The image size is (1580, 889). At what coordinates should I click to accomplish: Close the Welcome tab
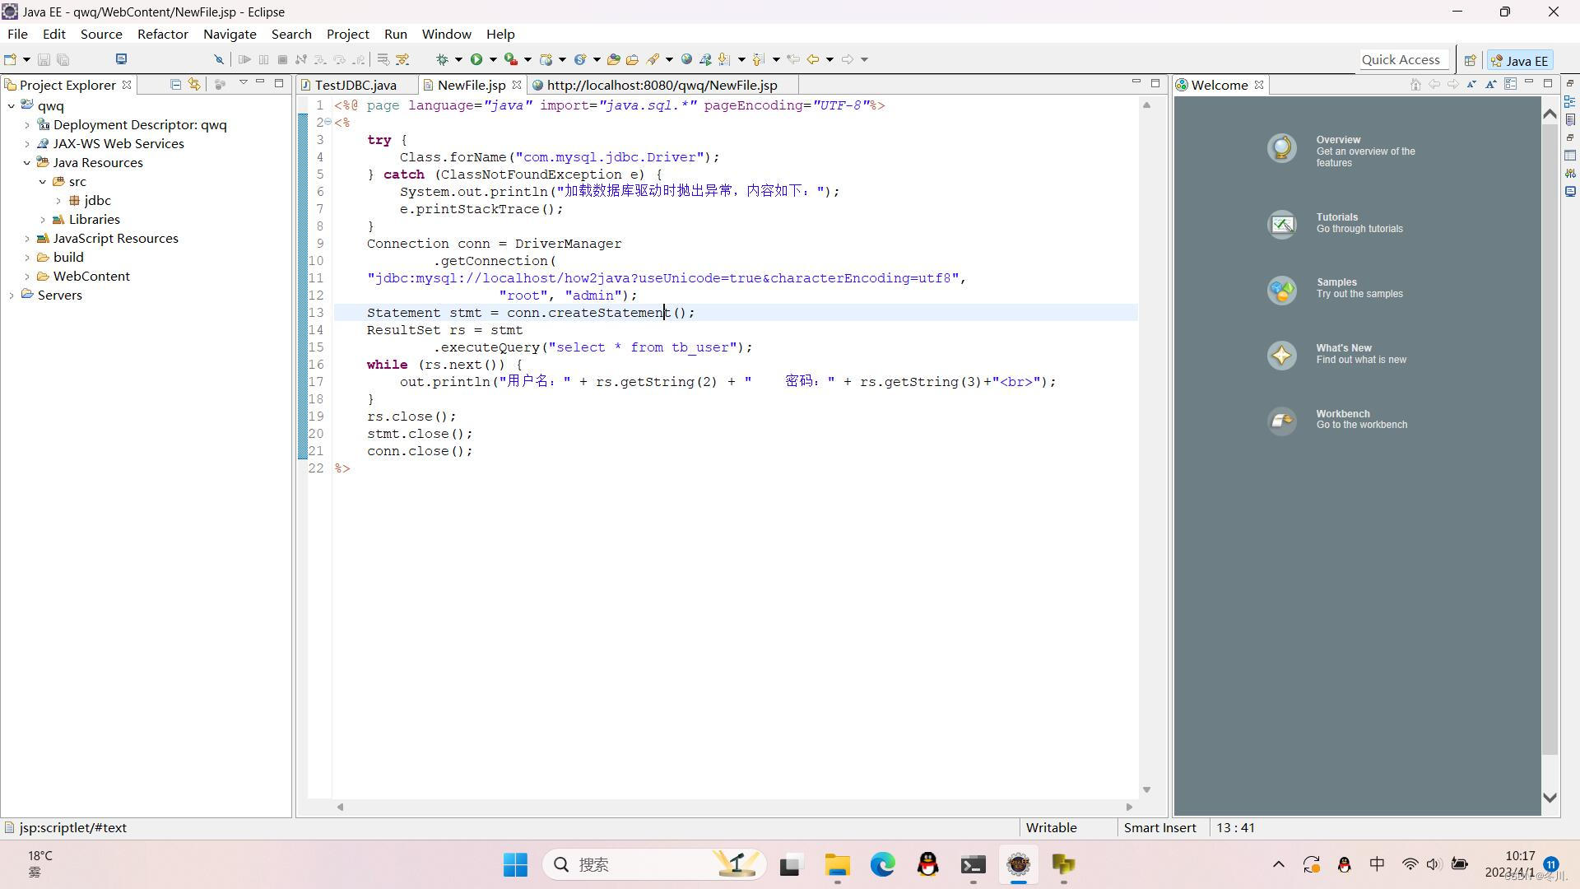tap(1259, 85)
